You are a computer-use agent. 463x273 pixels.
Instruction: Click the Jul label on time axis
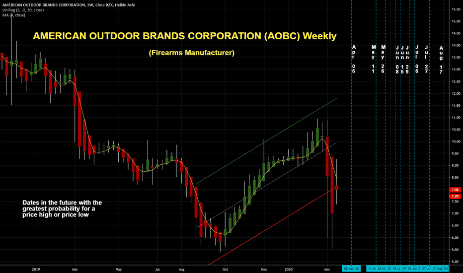pos(157,270)
